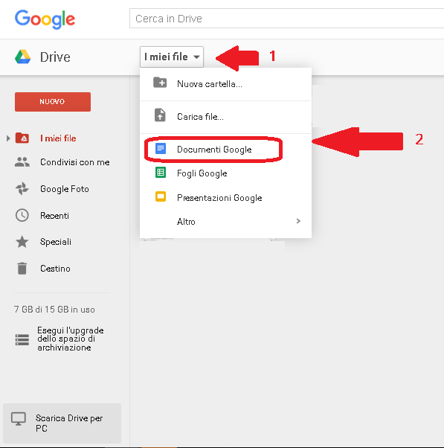Screen dimensions: 444x448
Task: Expand the Altro submenu arrow
Action: [298, 221]
